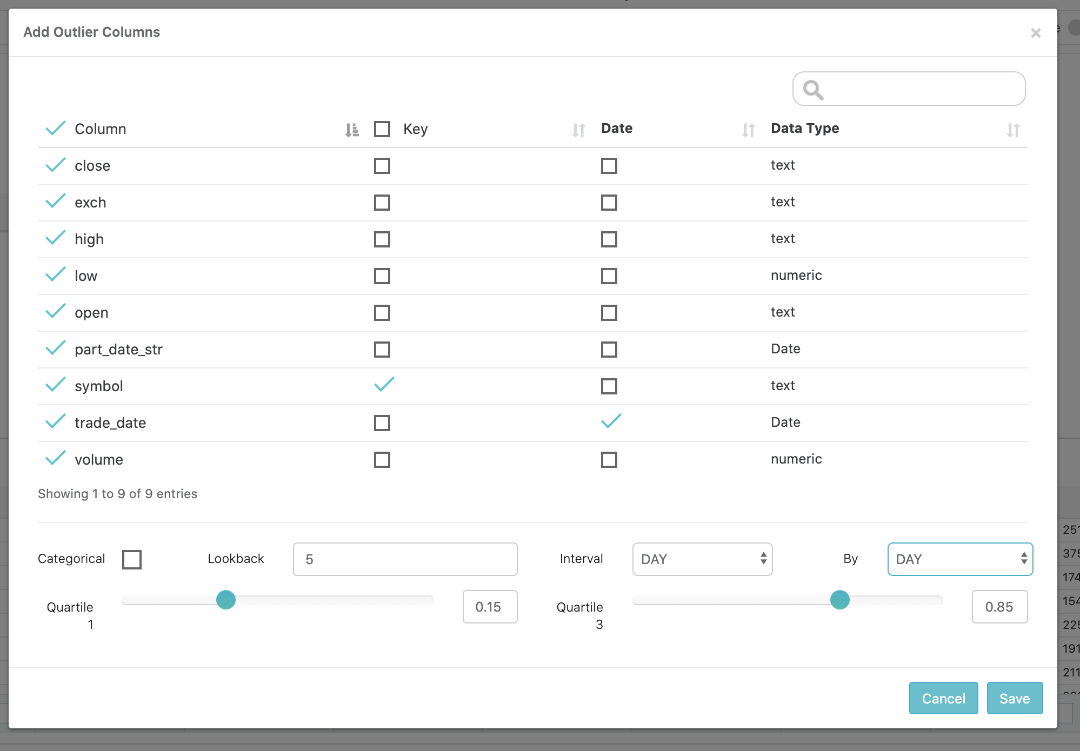Sort columns using the Column header sort icon
This screenshot has height=751, width=1080.
[351, 129]
